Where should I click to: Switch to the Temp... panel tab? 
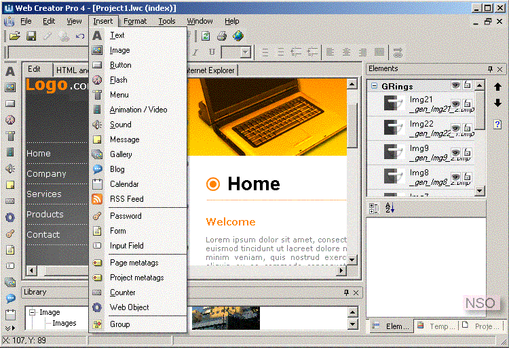436,326
